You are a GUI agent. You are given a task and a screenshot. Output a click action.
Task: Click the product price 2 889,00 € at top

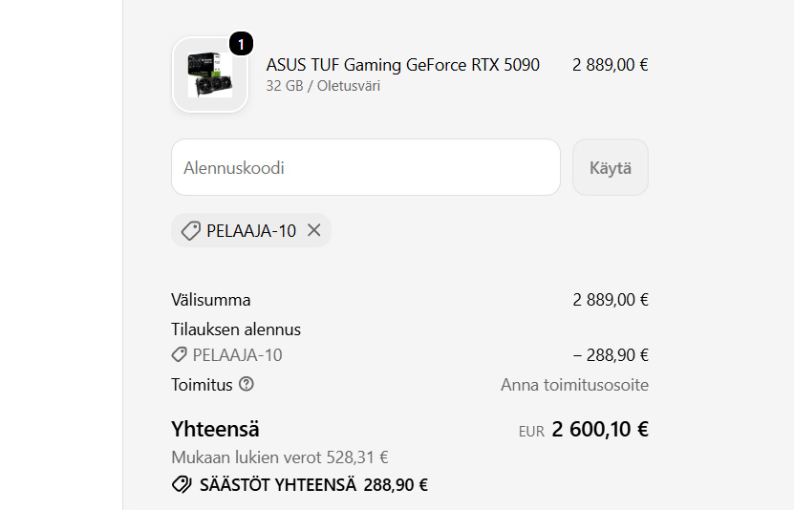coord(611,65)
